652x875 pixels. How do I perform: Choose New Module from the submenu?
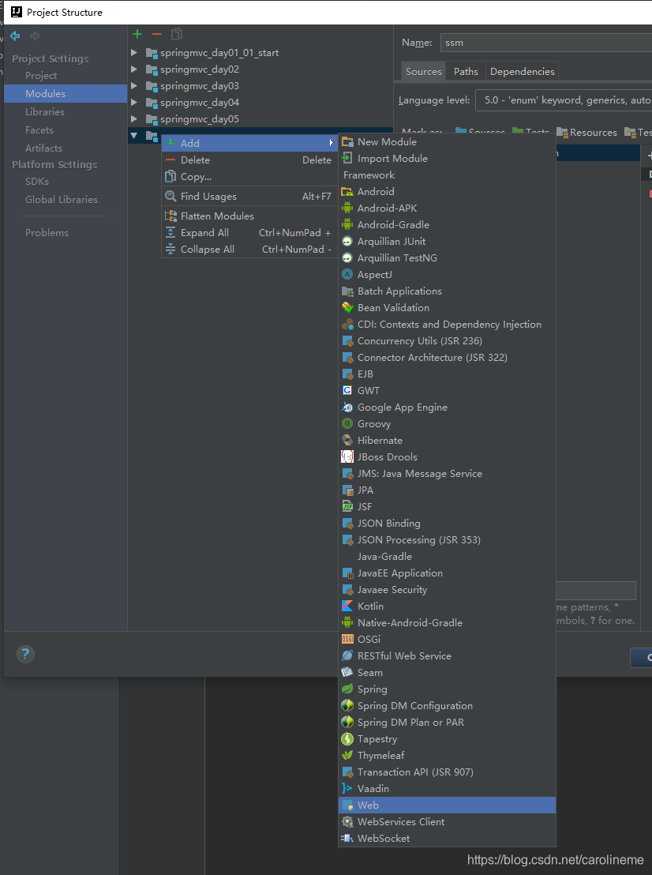[x=447, y=141]
